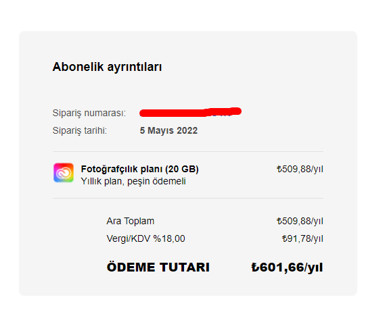Click the divider line above the plan row

188,152
